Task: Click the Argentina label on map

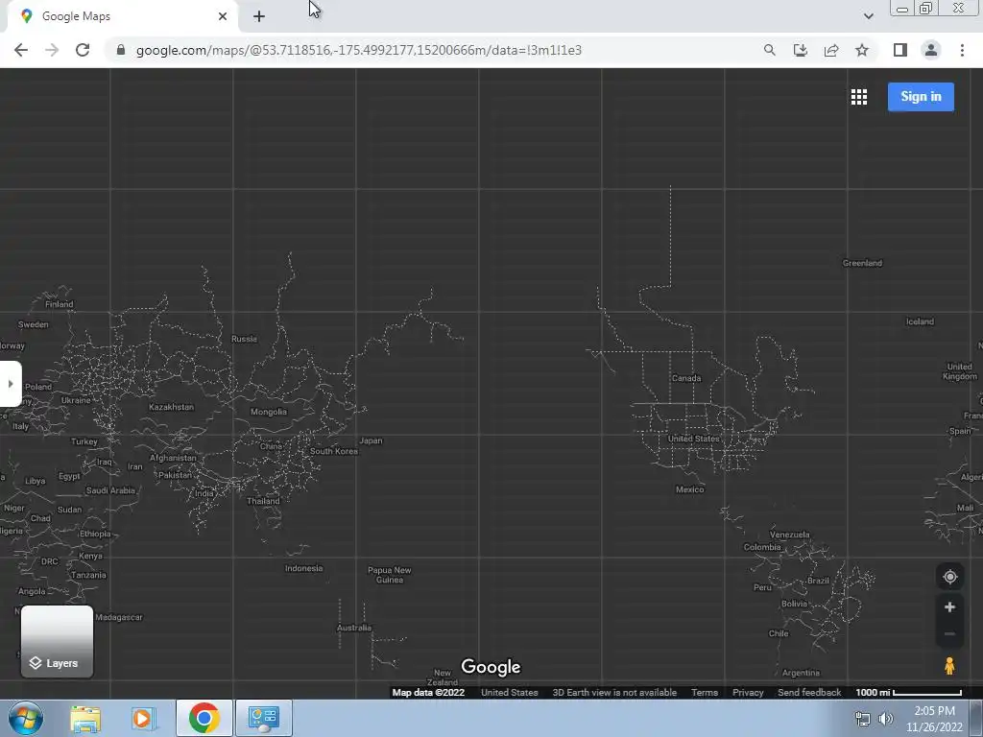Action: pos(801,673)
